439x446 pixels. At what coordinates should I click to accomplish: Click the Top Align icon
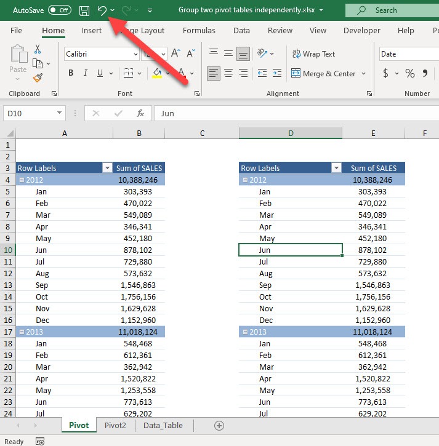point(214,53)
